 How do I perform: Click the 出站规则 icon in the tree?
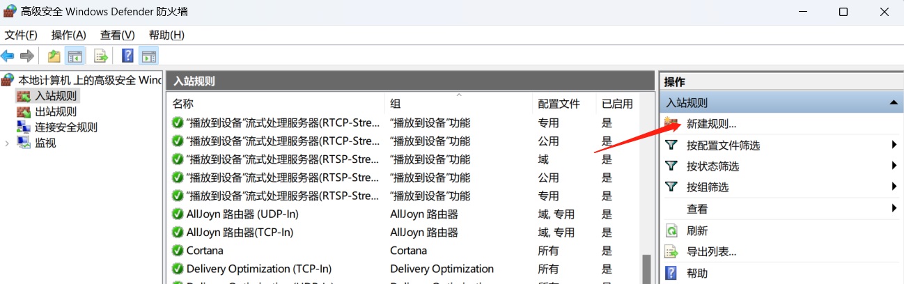(24, 111)
